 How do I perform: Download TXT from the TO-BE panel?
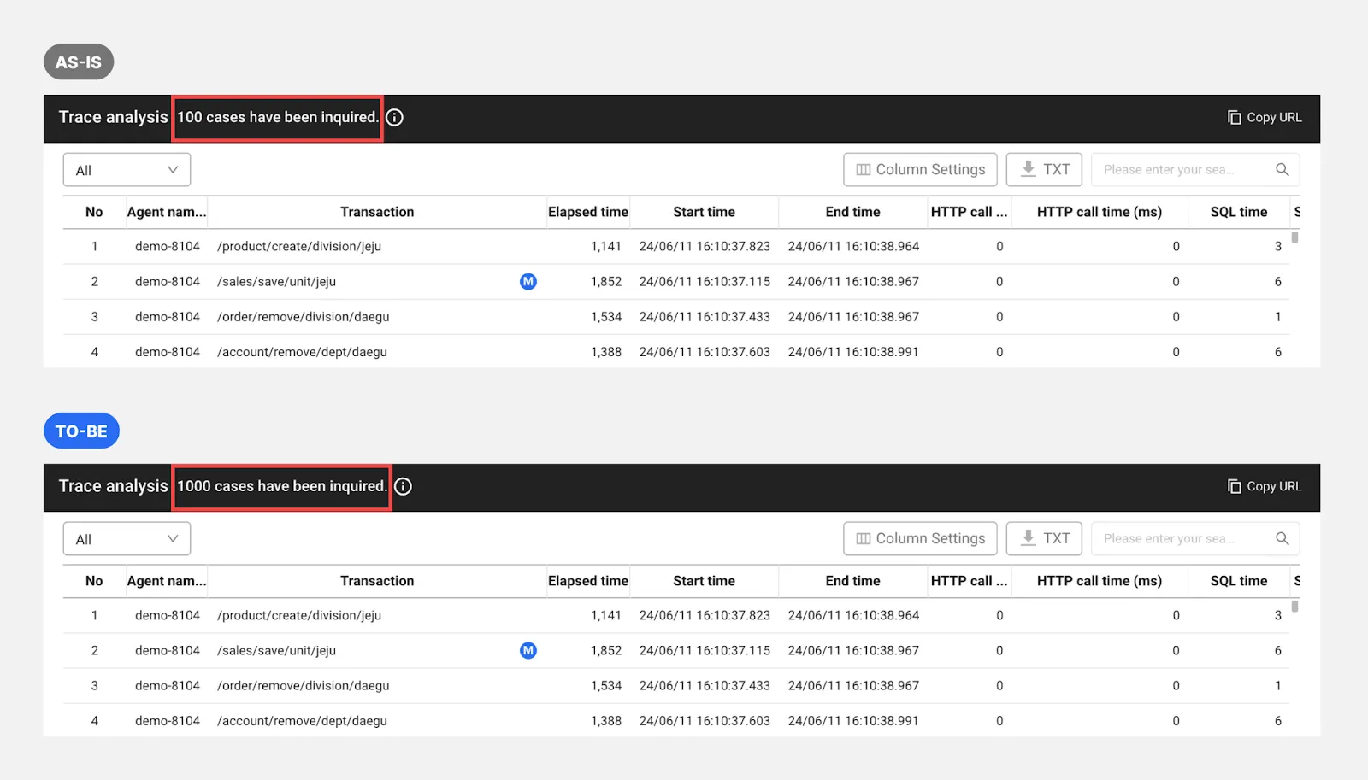point(1044,539)
